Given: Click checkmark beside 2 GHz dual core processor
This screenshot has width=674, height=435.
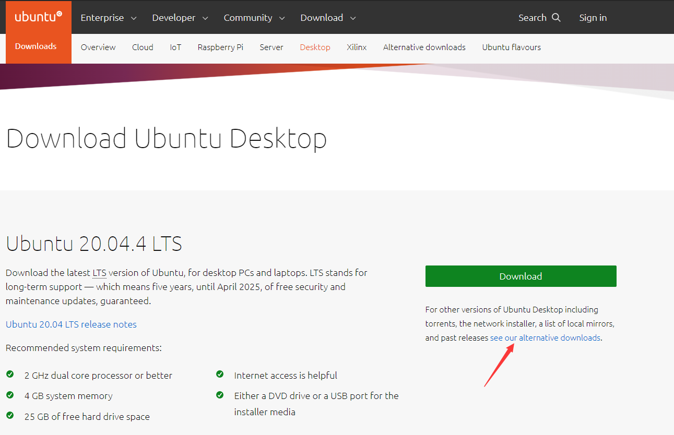Looking at the screenshot, I should coord(10,374).
